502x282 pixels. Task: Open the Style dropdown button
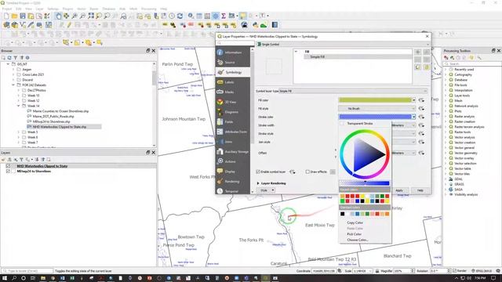266,190
